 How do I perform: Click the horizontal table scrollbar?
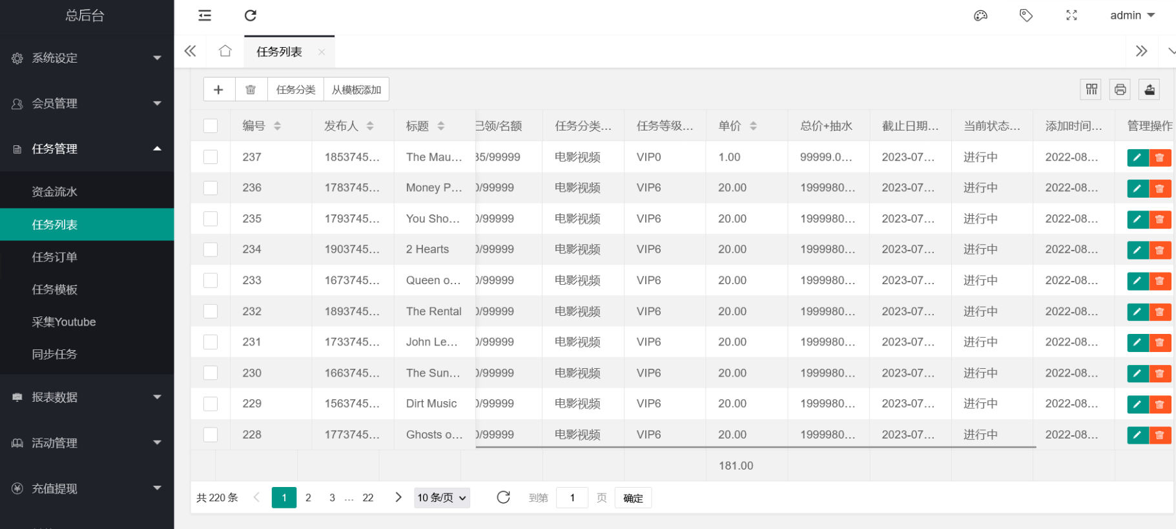(x=756, y=447)
